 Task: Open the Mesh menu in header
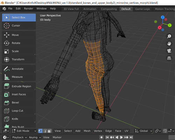tap(87, 131)
